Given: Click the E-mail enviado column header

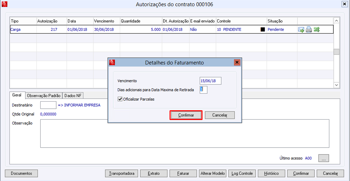Looking at the screenshot, I should point(203,21).
